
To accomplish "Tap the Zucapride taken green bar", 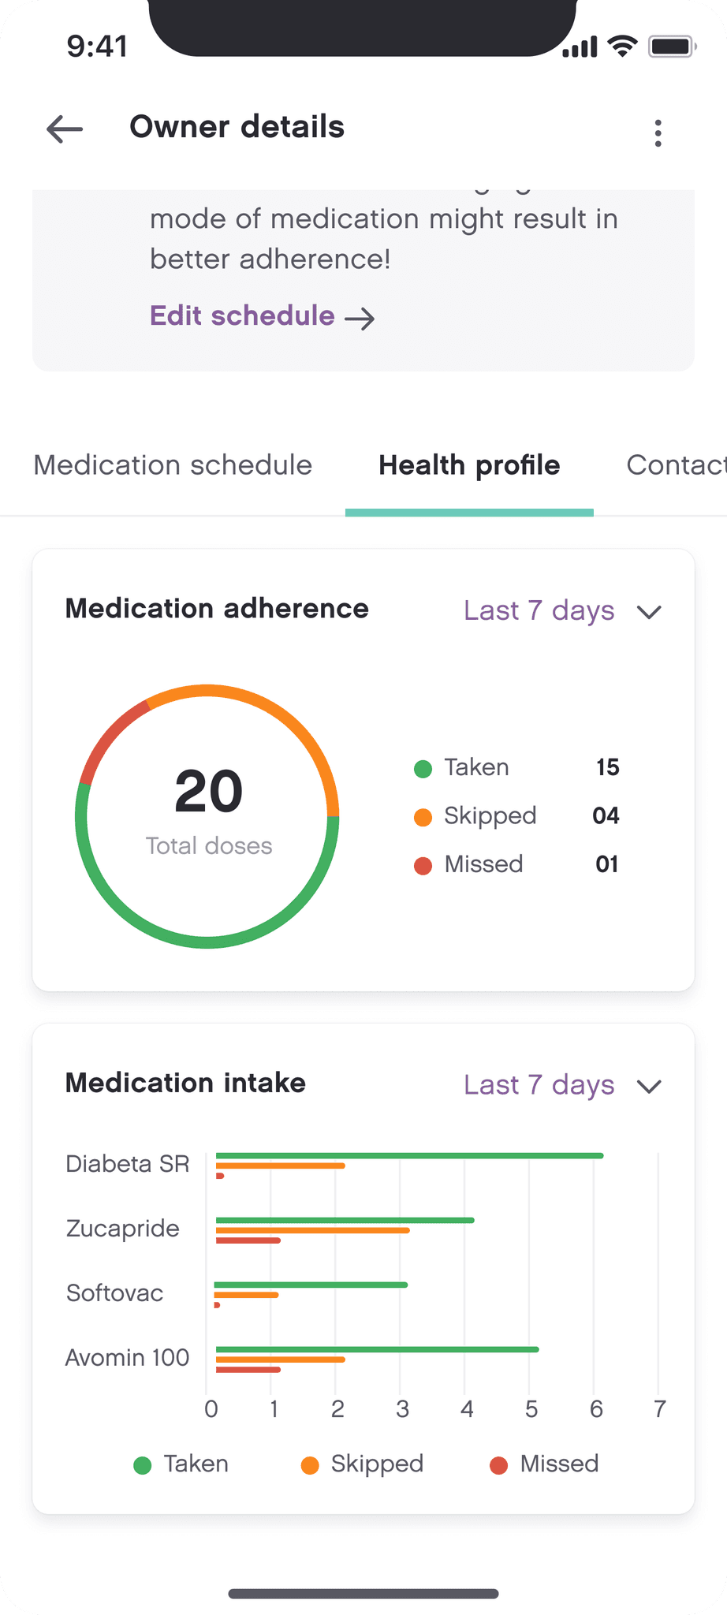I will (x=345, y=1220).
